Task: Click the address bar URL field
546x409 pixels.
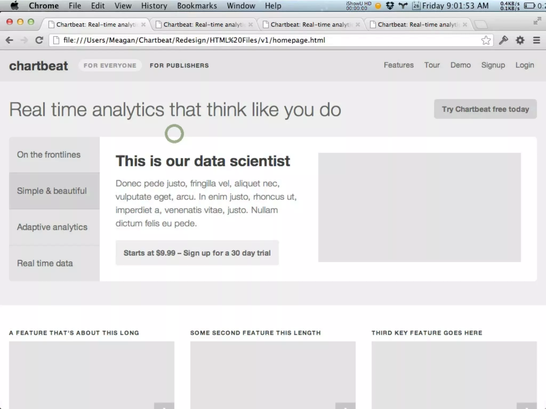Action: pyautogui.click(x=267, y=40)
